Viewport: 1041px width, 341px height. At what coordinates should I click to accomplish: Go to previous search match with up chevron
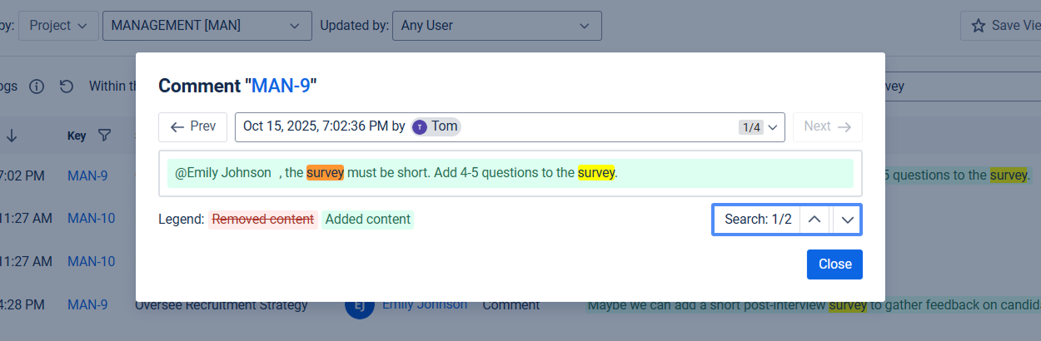[x=815, y=220]
